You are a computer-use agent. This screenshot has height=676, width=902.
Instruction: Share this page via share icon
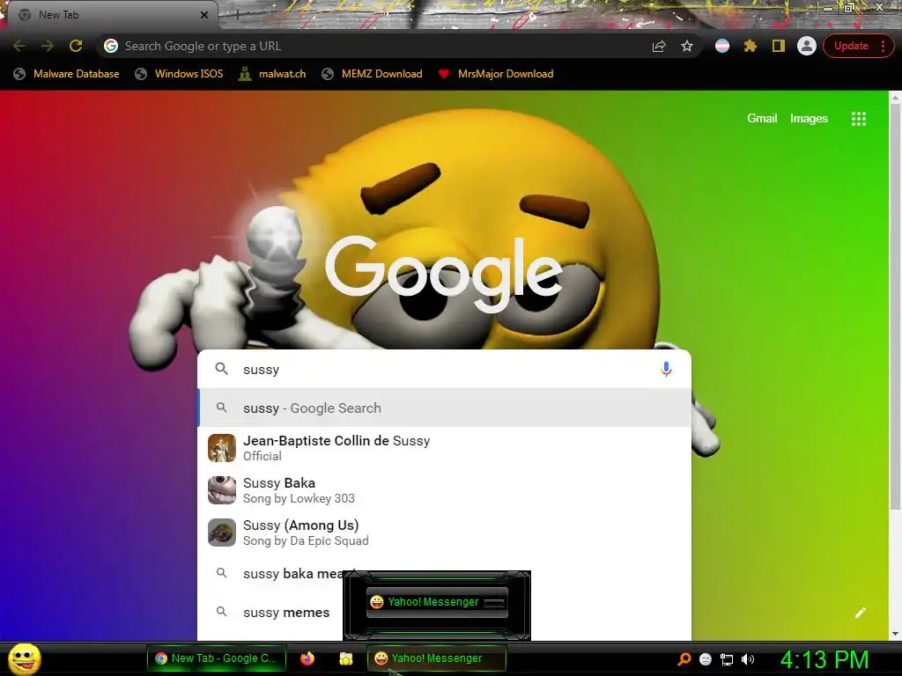659,46
